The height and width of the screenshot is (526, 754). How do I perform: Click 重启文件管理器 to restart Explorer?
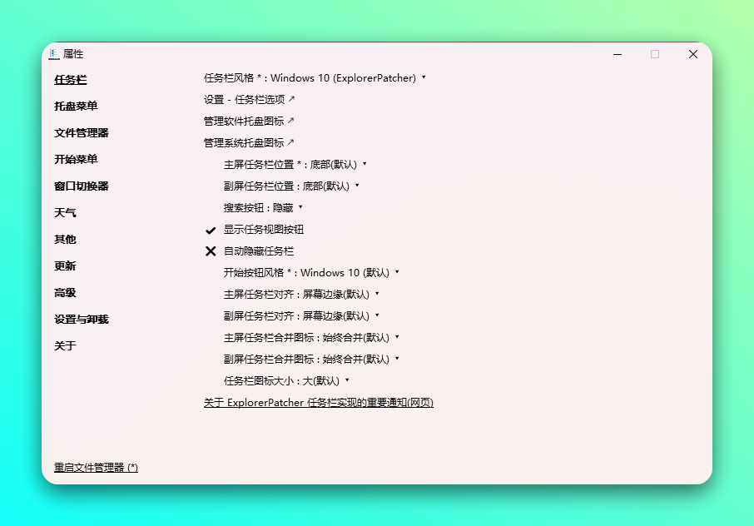click(93, 468)
